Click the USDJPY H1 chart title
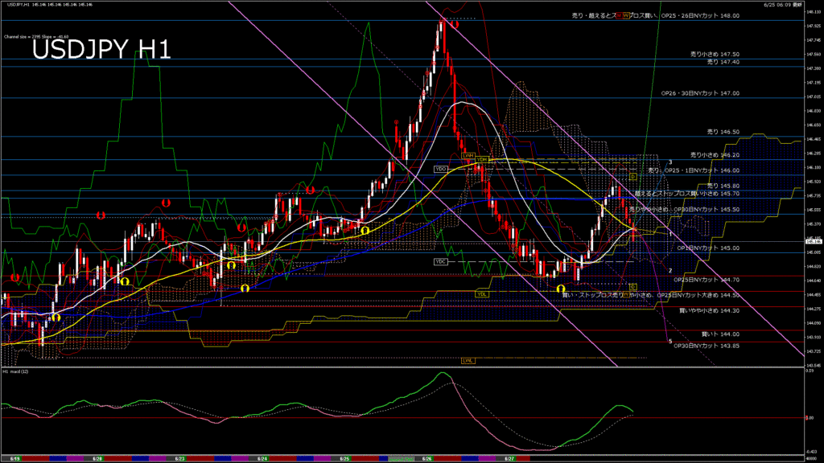 [x=101, y=50]
